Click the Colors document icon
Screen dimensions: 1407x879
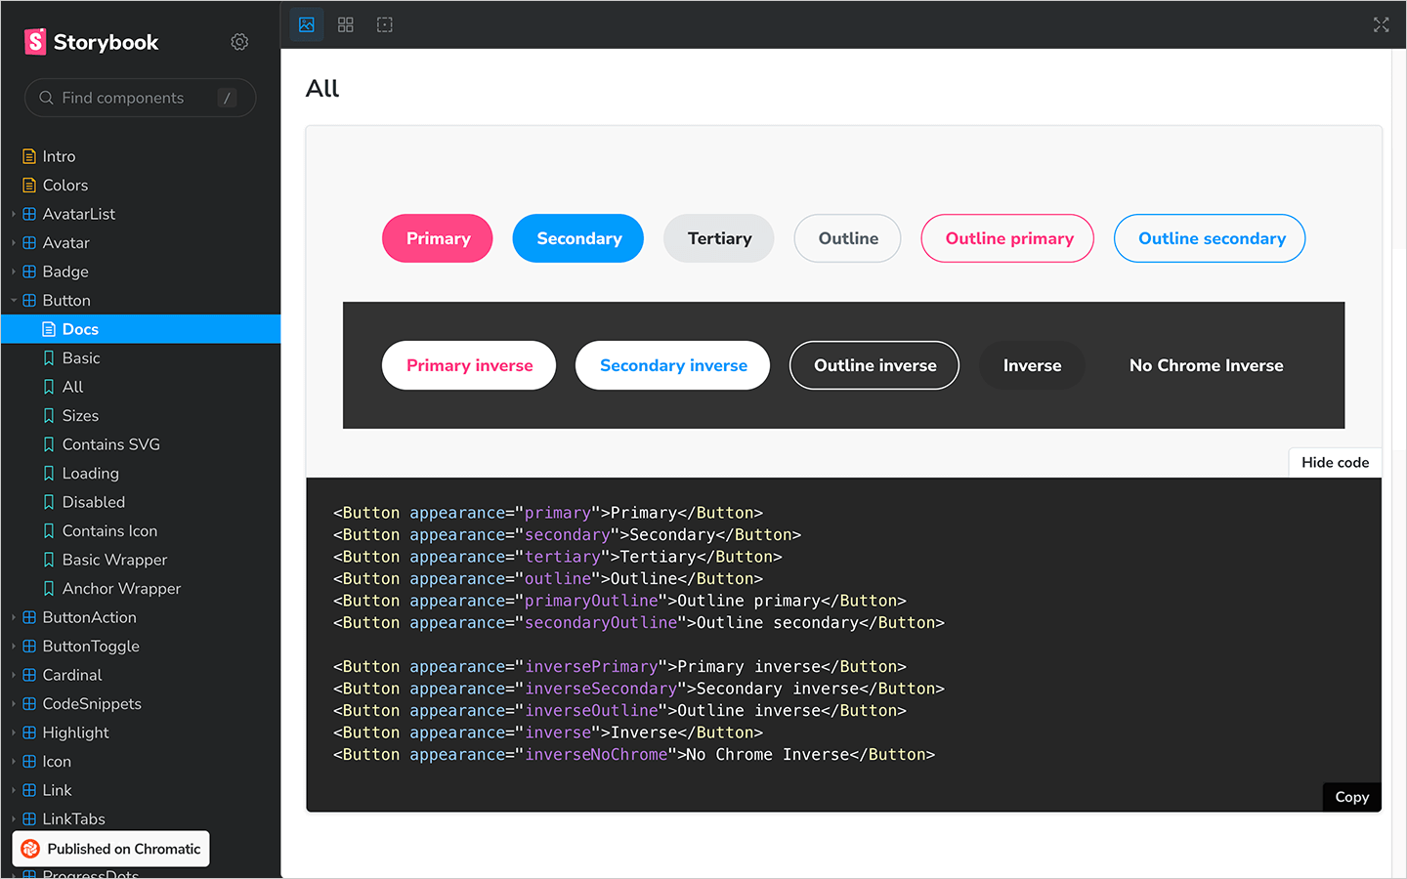(x=29, y=186)
